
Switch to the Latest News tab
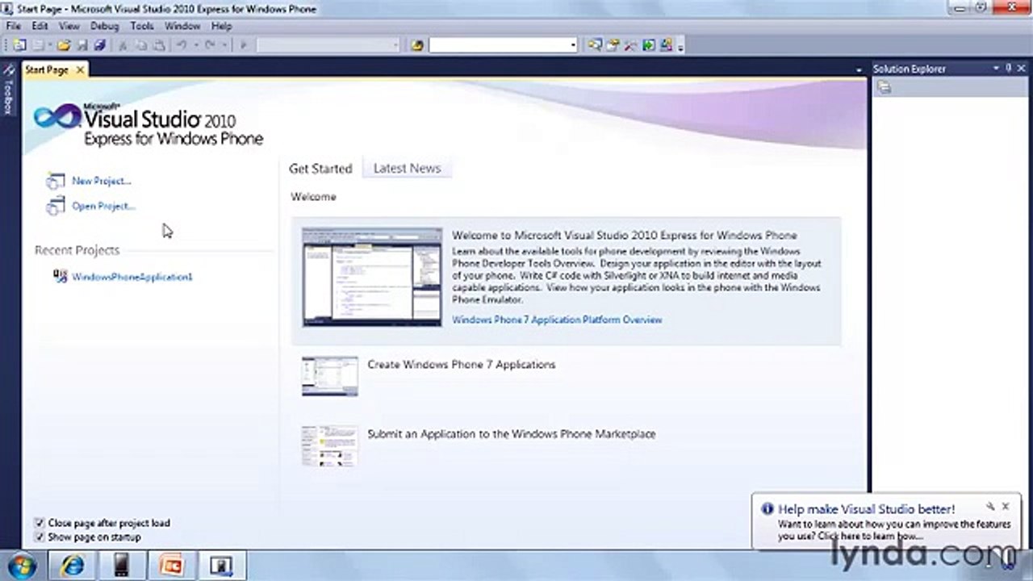pyautogui.click(x=407, y=168)
